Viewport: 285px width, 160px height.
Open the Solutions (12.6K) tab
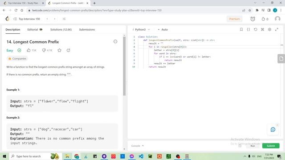(x=61, y=30)
